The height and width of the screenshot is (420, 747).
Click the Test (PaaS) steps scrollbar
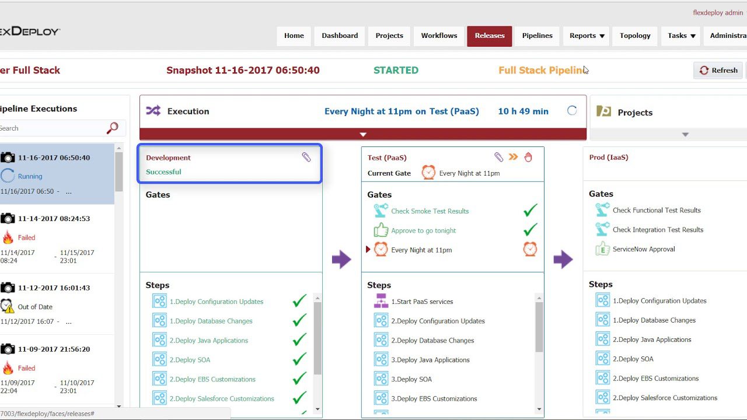pos(539,327)
